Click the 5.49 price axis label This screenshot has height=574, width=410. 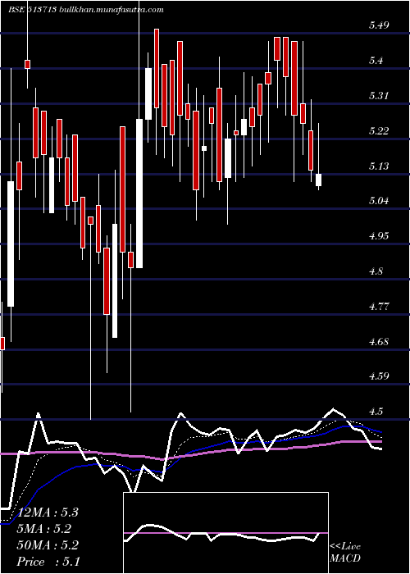(379, 25)
